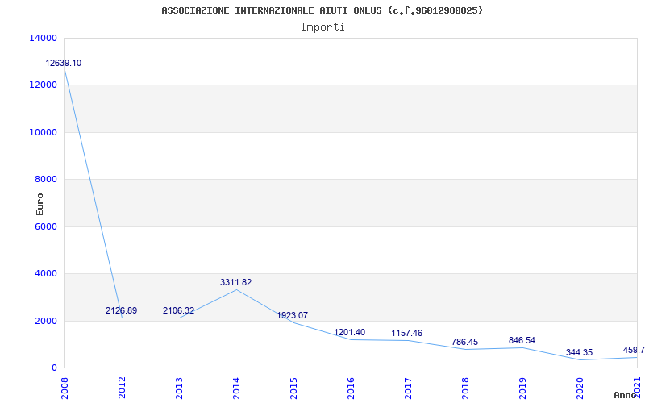The image size is (645, 403).
Task: Click the 2020 x-axis tick label
Action: pos(580,385)
